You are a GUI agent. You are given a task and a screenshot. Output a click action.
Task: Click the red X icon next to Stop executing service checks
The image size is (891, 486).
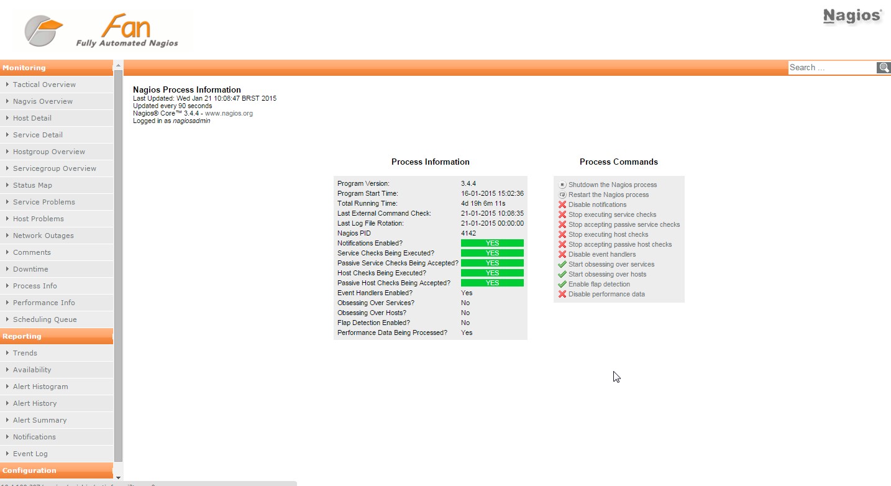[x=562, y=214]
